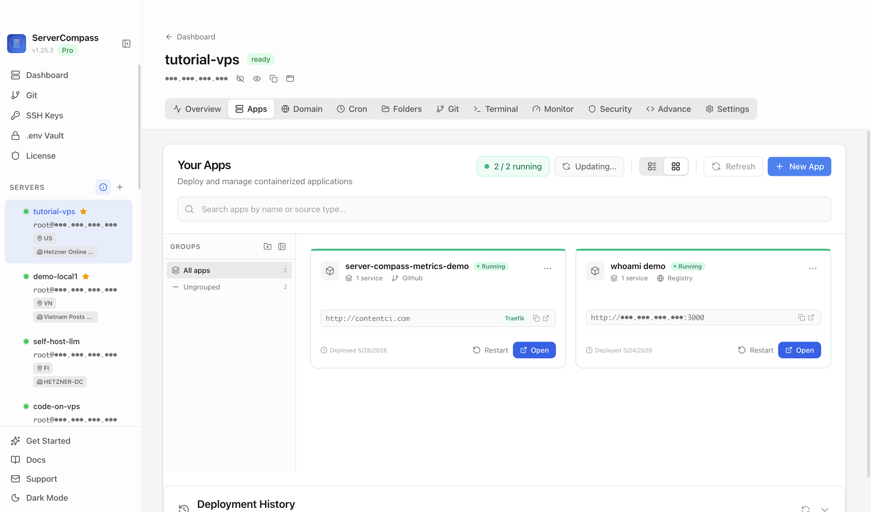Viewport: 871px width, 512px height.
Task: Open contentci.com link in external browser
Action: click(x=546, y=318)
